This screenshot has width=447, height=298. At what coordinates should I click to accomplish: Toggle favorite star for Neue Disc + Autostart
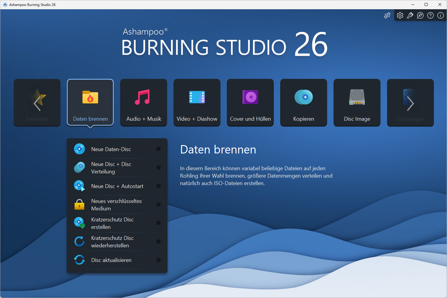[x=159, y=186]
